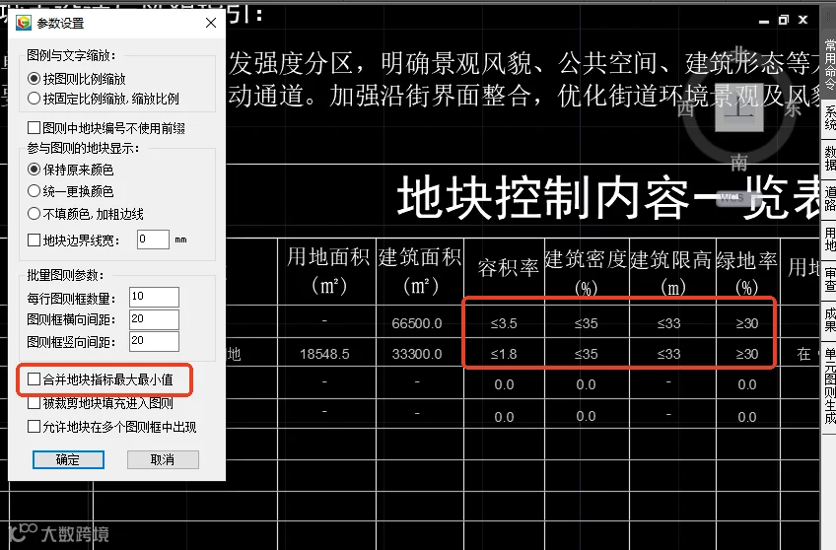836x550 pixels.
Task: Click the 图则框竖向间距 input field
Action: pos(154,341)
